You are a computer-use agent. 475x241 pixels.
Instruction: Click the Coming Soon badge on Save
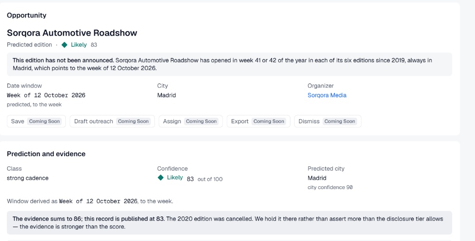tap(44, 121)
